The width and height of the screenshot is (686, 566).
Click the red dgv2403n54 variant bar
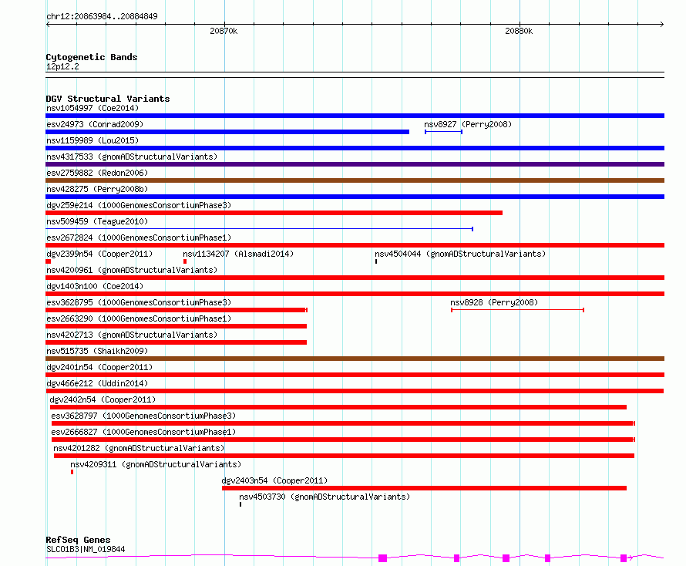(x=425, y=489)
